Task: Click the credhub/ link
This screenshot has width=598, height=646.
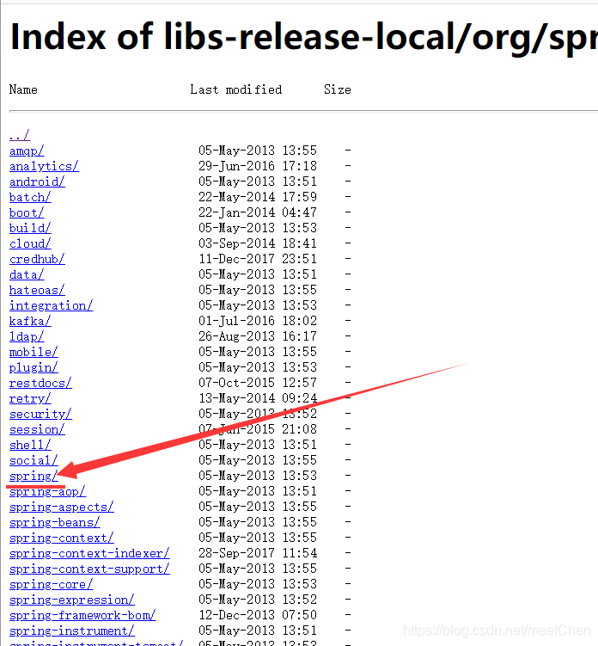Action: click(37, 259)
